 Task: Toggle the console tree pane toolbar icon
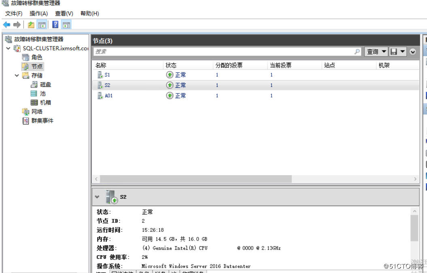pyautogui.click(x=42, y=25)
